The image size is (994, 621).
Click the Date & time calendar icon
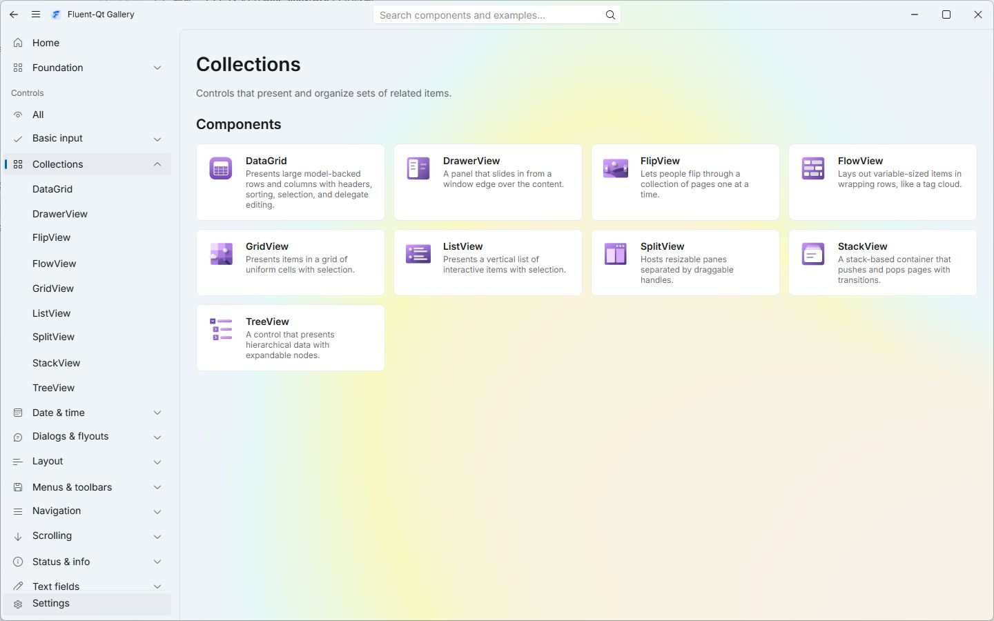click(18, 413)
